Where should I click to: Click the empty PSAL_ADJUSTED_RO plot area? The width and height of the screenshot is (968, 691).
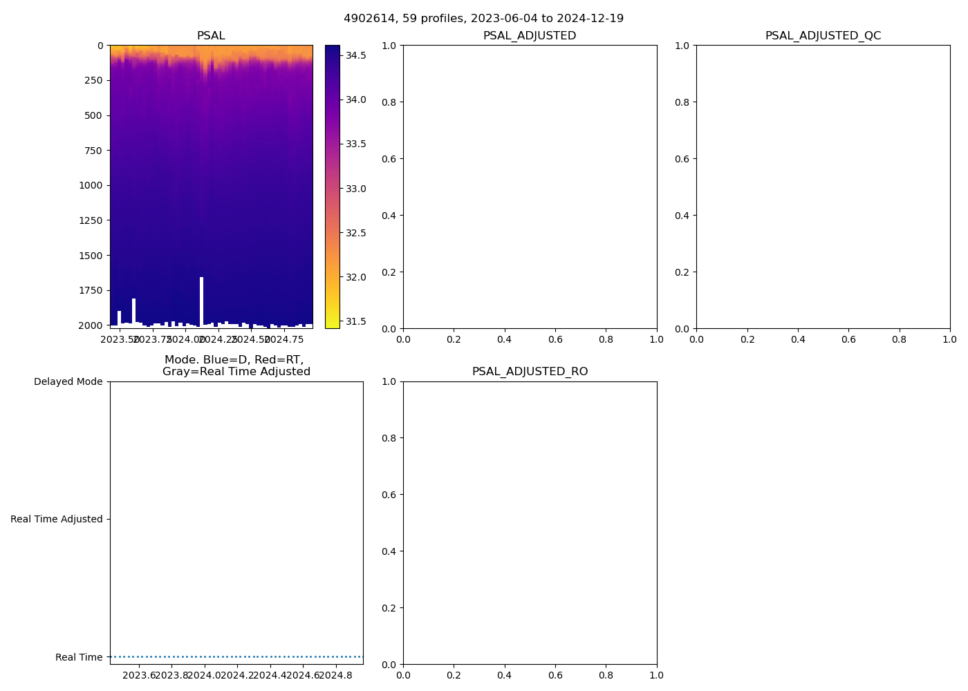(x=530, y=523)
